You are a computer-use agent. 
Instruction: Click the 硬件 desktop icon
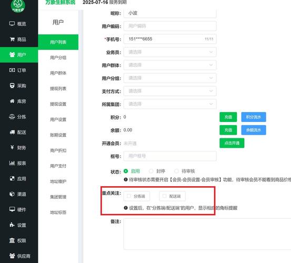pyautogui.click(x=12, y=209)
